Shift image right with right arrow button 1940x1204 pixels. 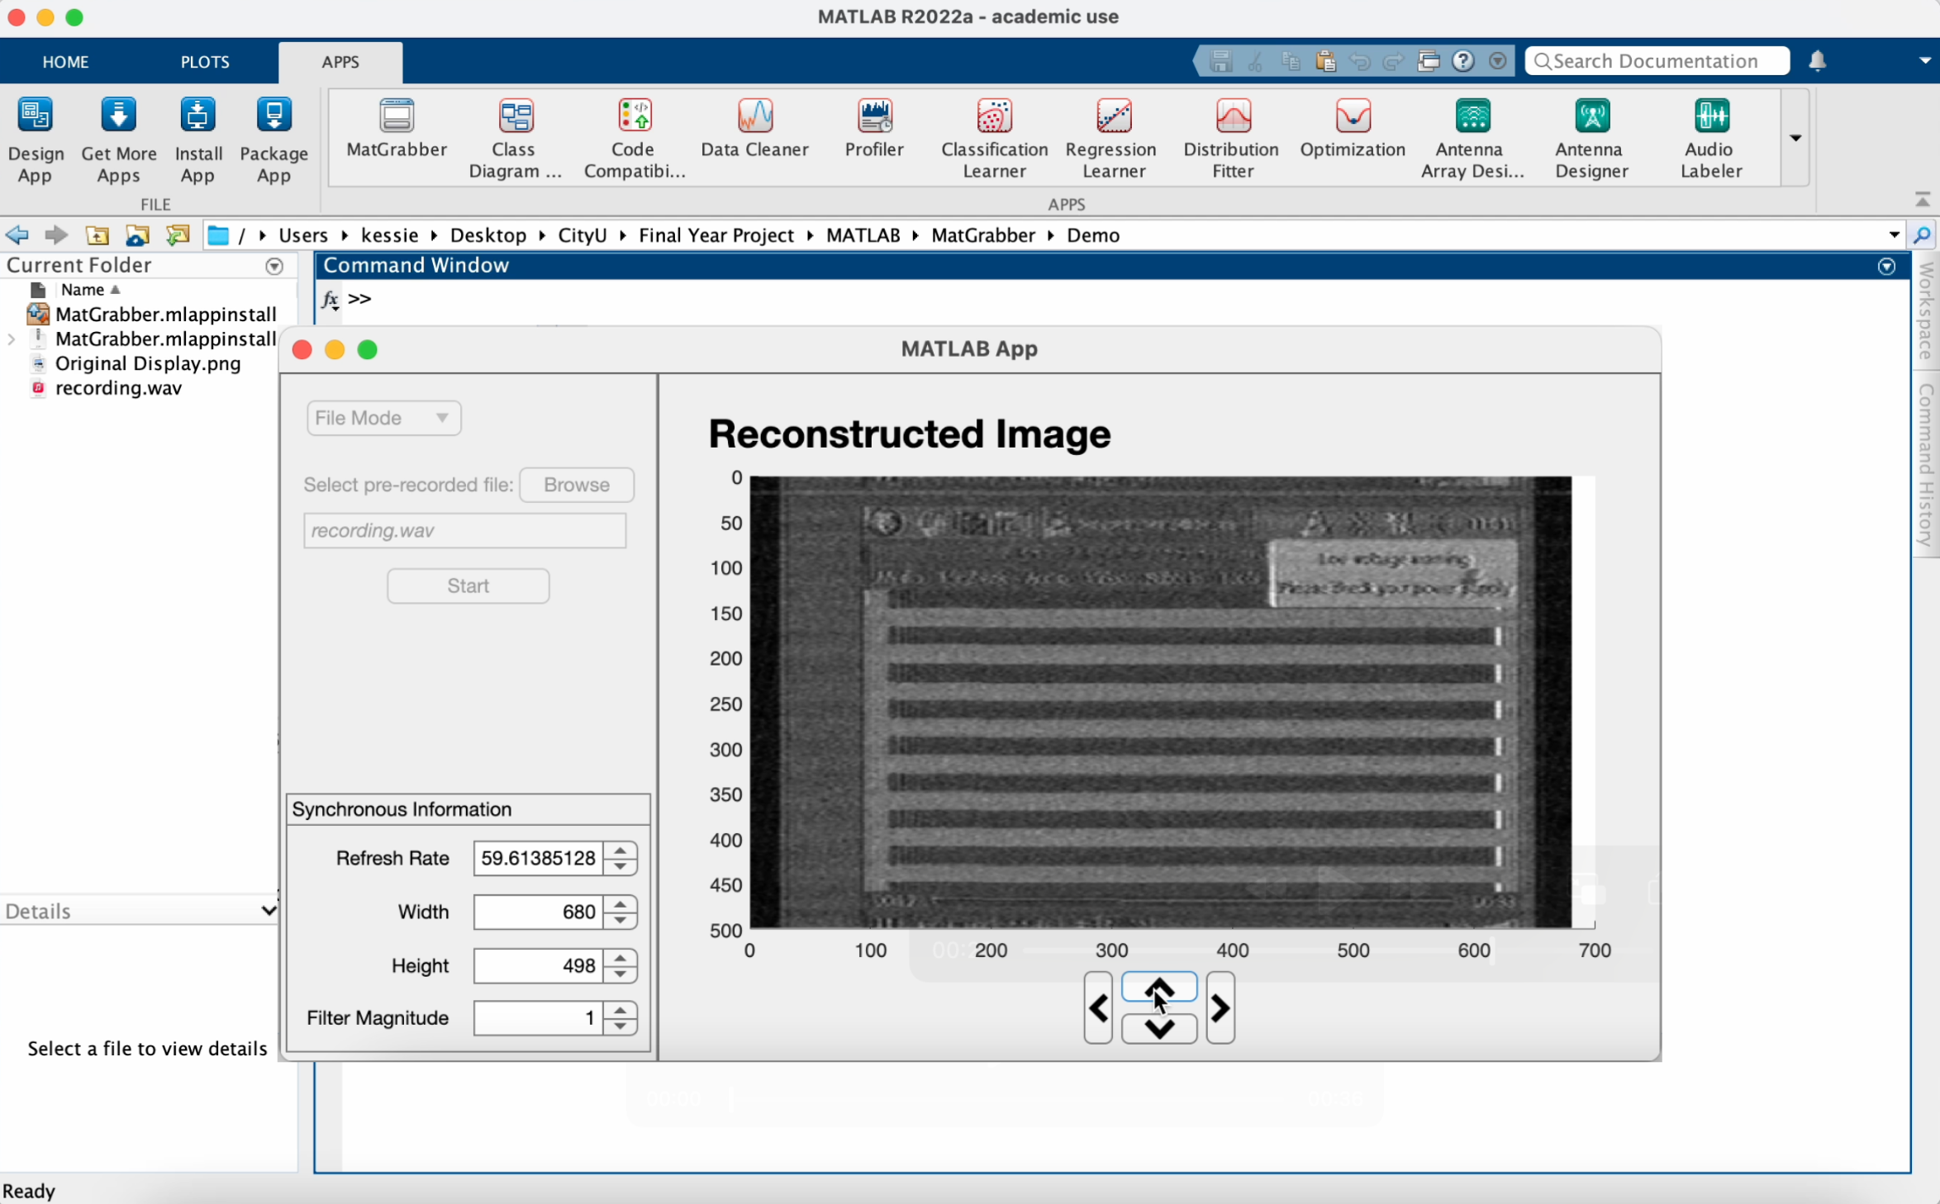pyautogui.click(x=1220, y=1007)
